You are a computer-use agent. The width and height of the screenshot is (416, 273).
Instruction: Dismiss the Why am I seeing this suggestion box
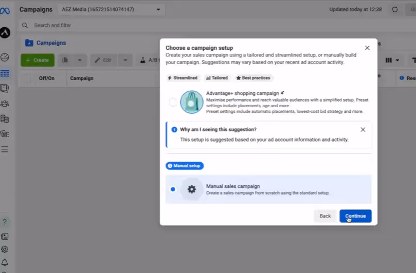363,129
